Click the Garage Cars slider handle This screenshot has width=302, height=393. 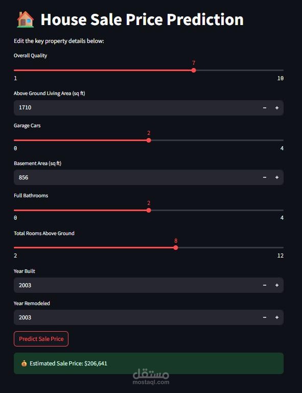[149, 141]
